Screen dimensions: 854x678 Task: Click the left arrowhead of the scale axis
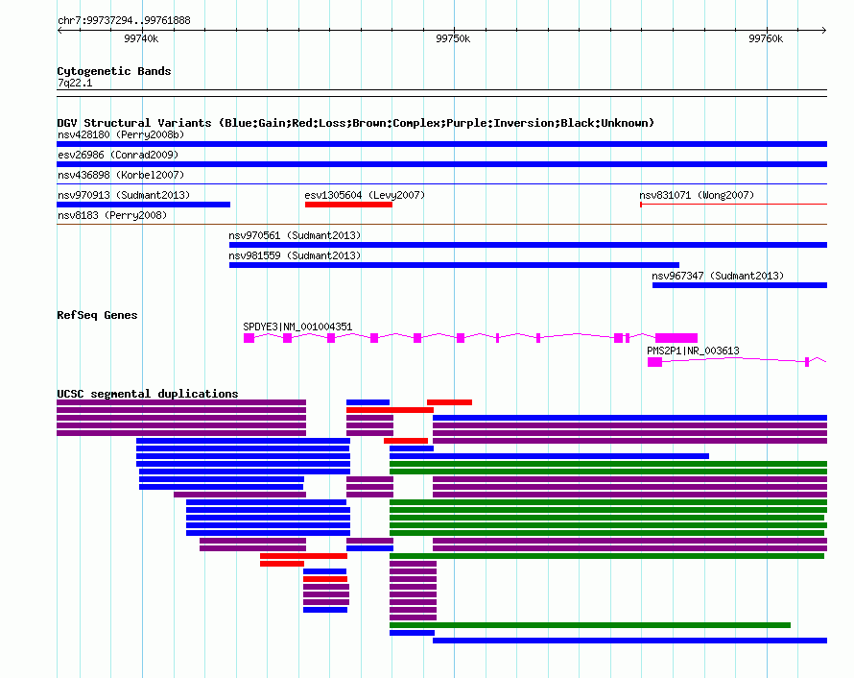click(59, 31)
